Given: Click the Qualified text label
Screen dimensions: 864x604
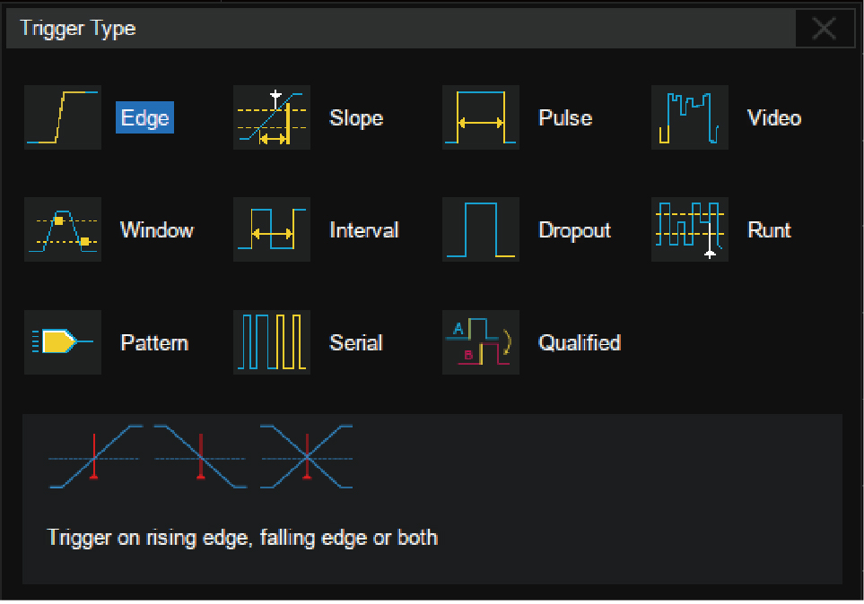Looking at the screenshot, I should 580,343.
